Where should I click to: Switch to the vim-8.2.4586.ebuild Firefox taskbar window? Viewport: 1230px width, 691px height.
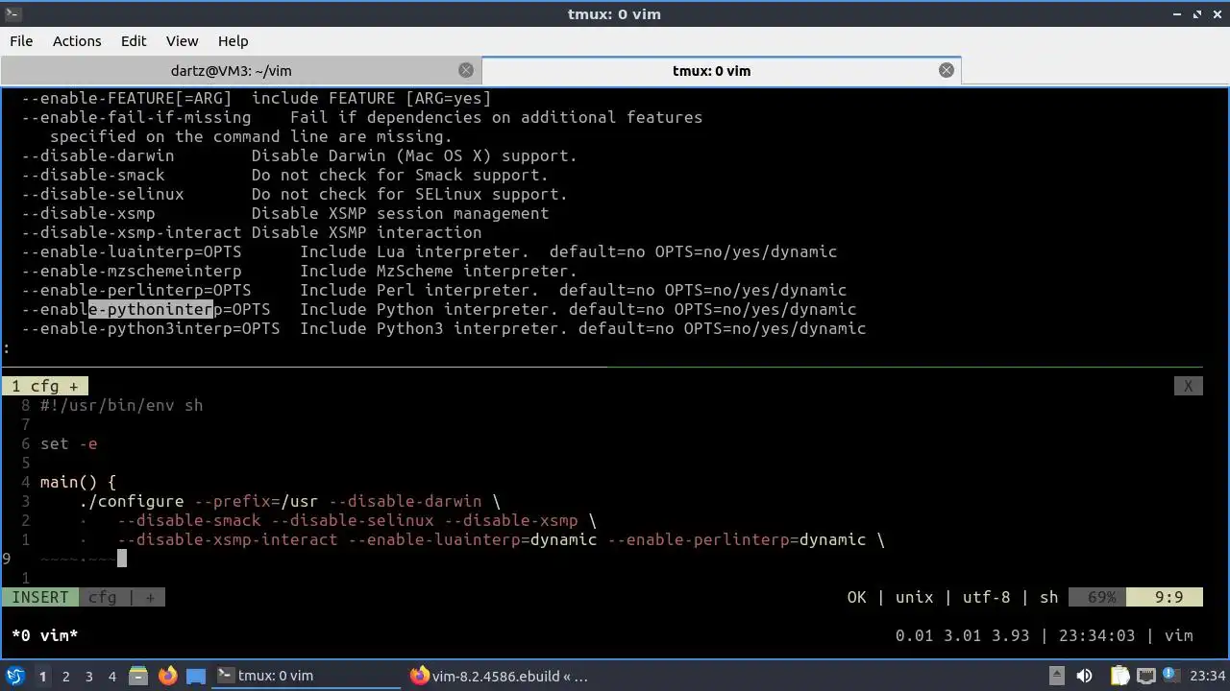click(x=500, y=676)
